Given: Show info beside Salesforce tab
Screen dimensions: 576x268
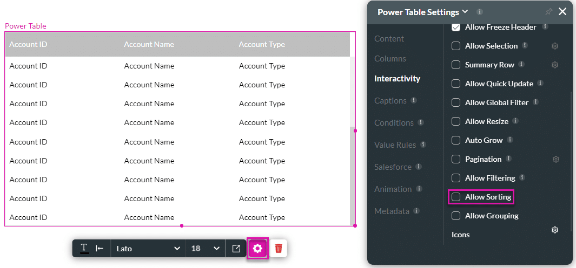Looking at the screenshot, I should [419, 167].
